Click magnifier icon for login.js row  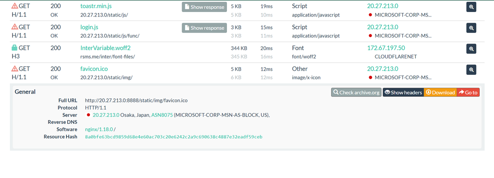471,28
